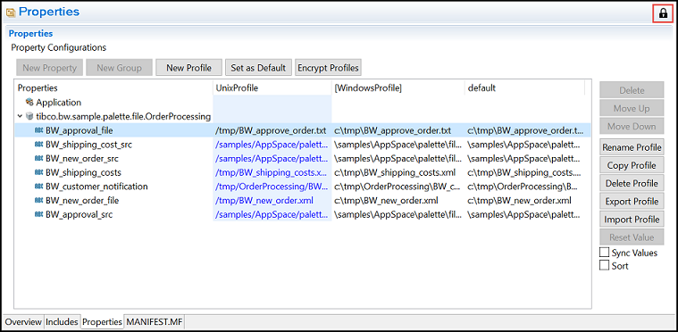Click the BW_approval_file property icon
Screen dimensions: 678x332
[39, 130]
